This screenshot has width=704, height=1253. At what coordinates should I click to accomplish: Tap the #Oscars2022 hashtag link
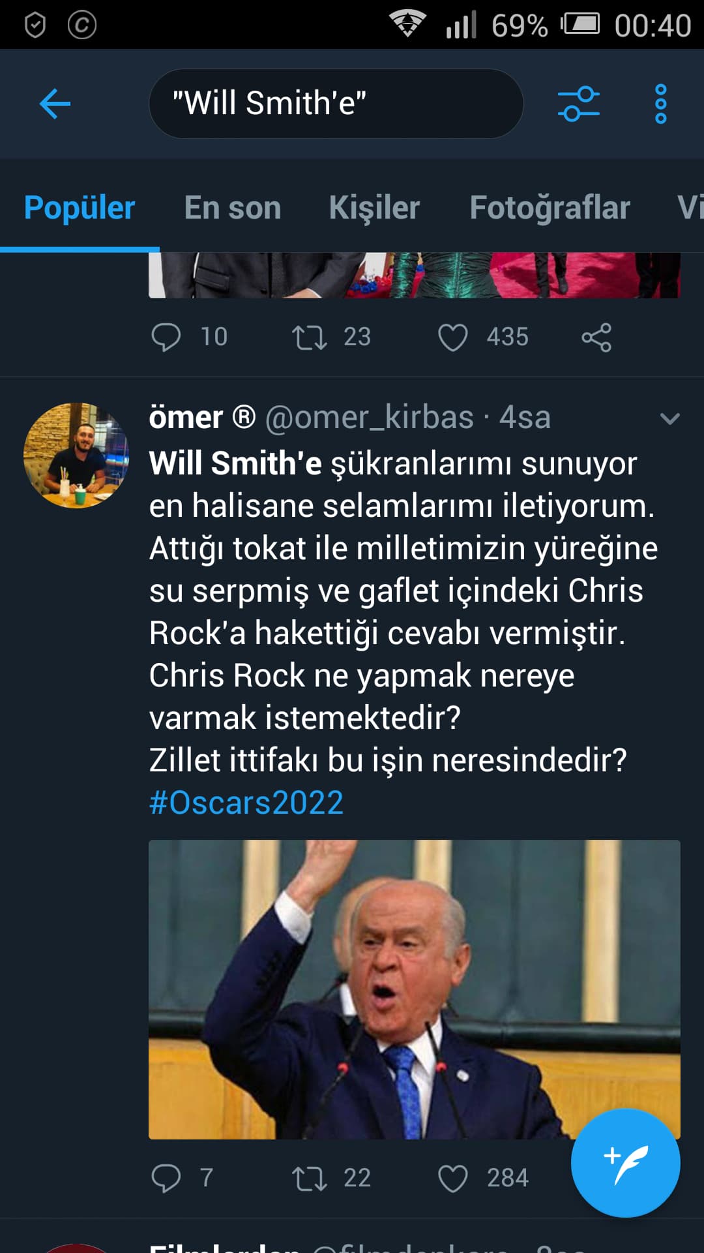click(246, 803)
